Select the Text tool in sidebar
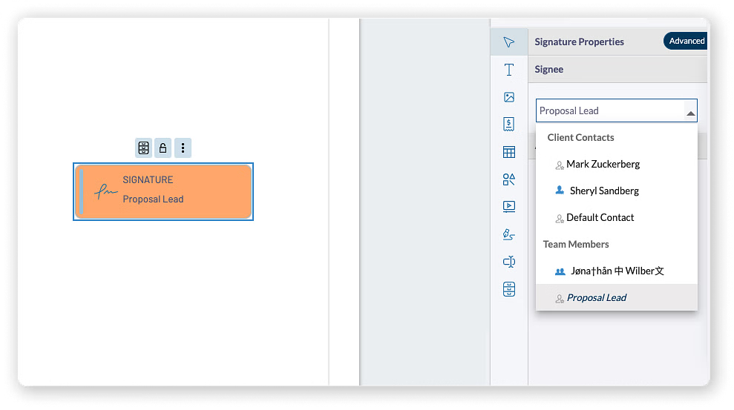The height and width of the screenshot is (410, 734). click(x=509, y=70)
